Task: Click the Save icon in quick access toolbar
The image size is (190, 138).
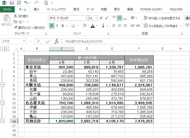Action: (x=12, y=3)
